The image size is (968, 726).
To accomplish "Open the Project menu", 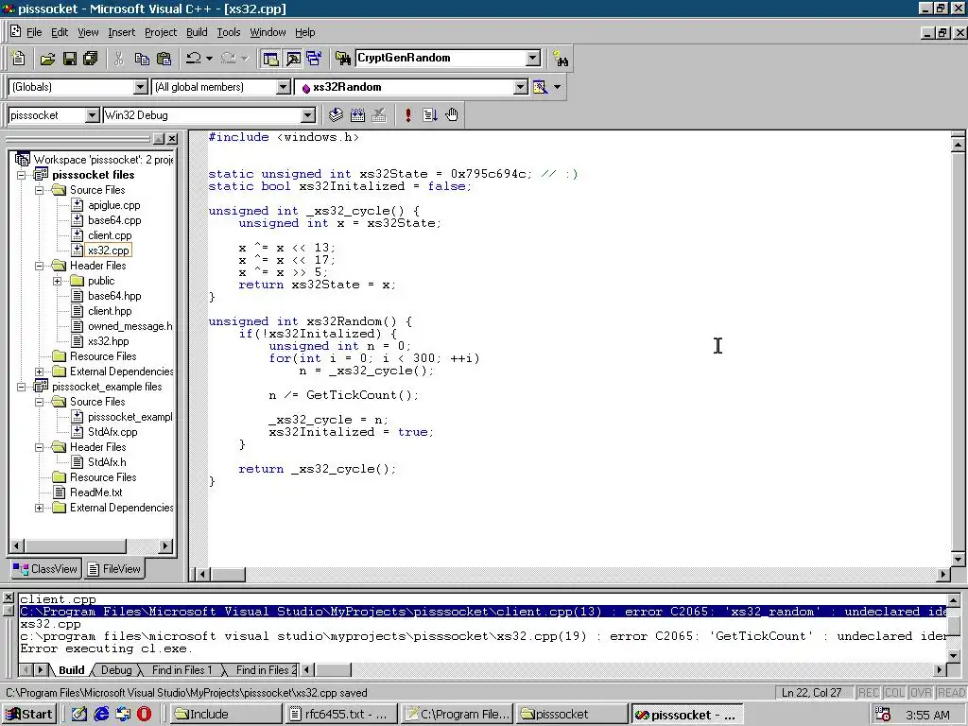I will pos(161,32).
